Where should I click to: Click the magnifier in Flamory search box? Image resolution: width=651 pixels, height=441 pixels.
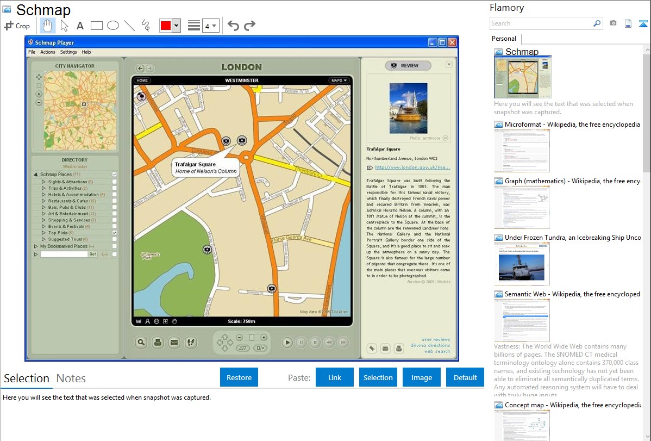(597, 23)
